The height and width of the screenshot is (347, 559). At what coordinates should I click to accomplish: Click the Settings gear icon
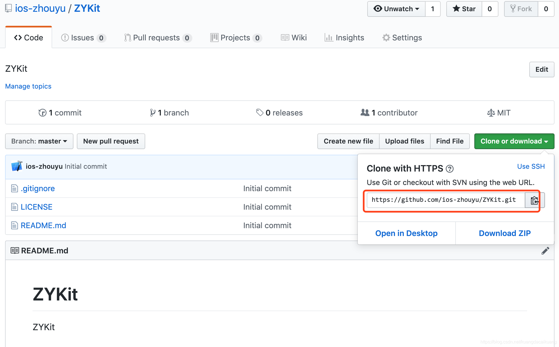click(386, 38)
